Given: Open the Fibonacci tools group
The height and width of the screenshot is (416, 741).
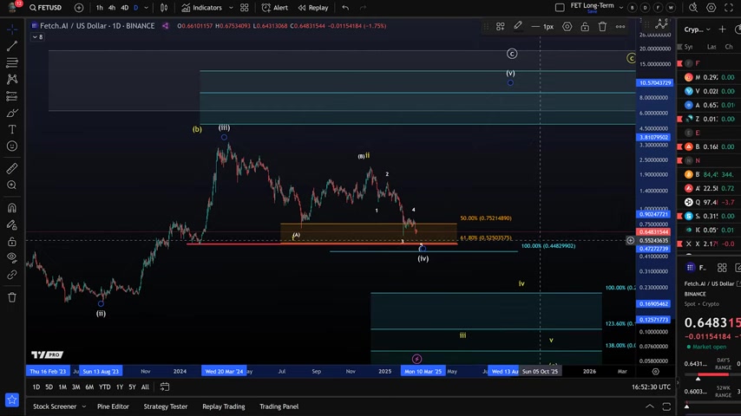Looking at the screenshot, I should click(x=12, y=62).
